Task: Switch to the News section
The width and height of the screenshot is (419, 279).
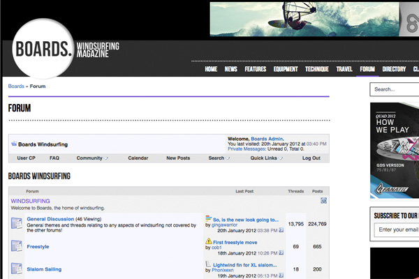Action: click(x=230, y=70)
